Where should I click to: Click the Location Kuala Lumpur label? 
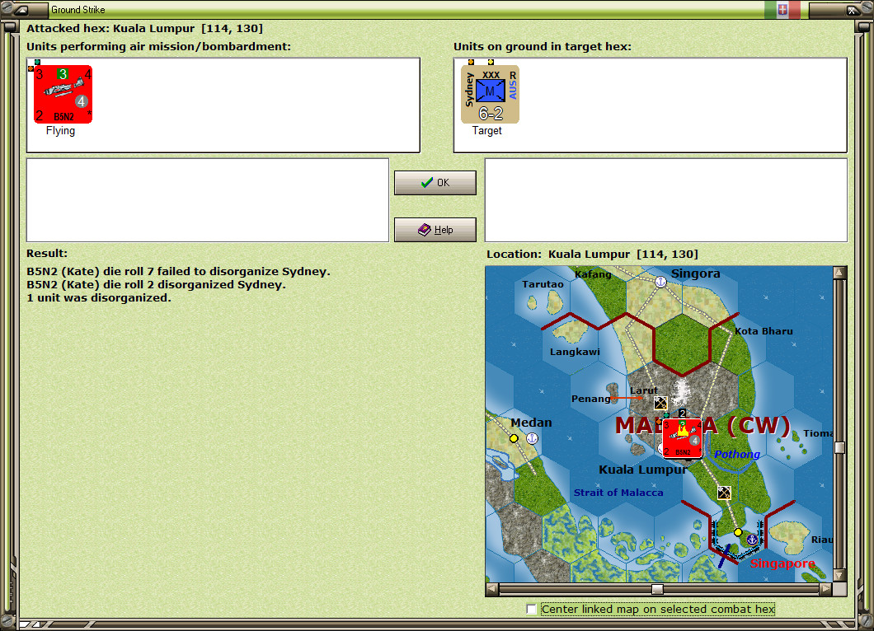tap(592, 255)
